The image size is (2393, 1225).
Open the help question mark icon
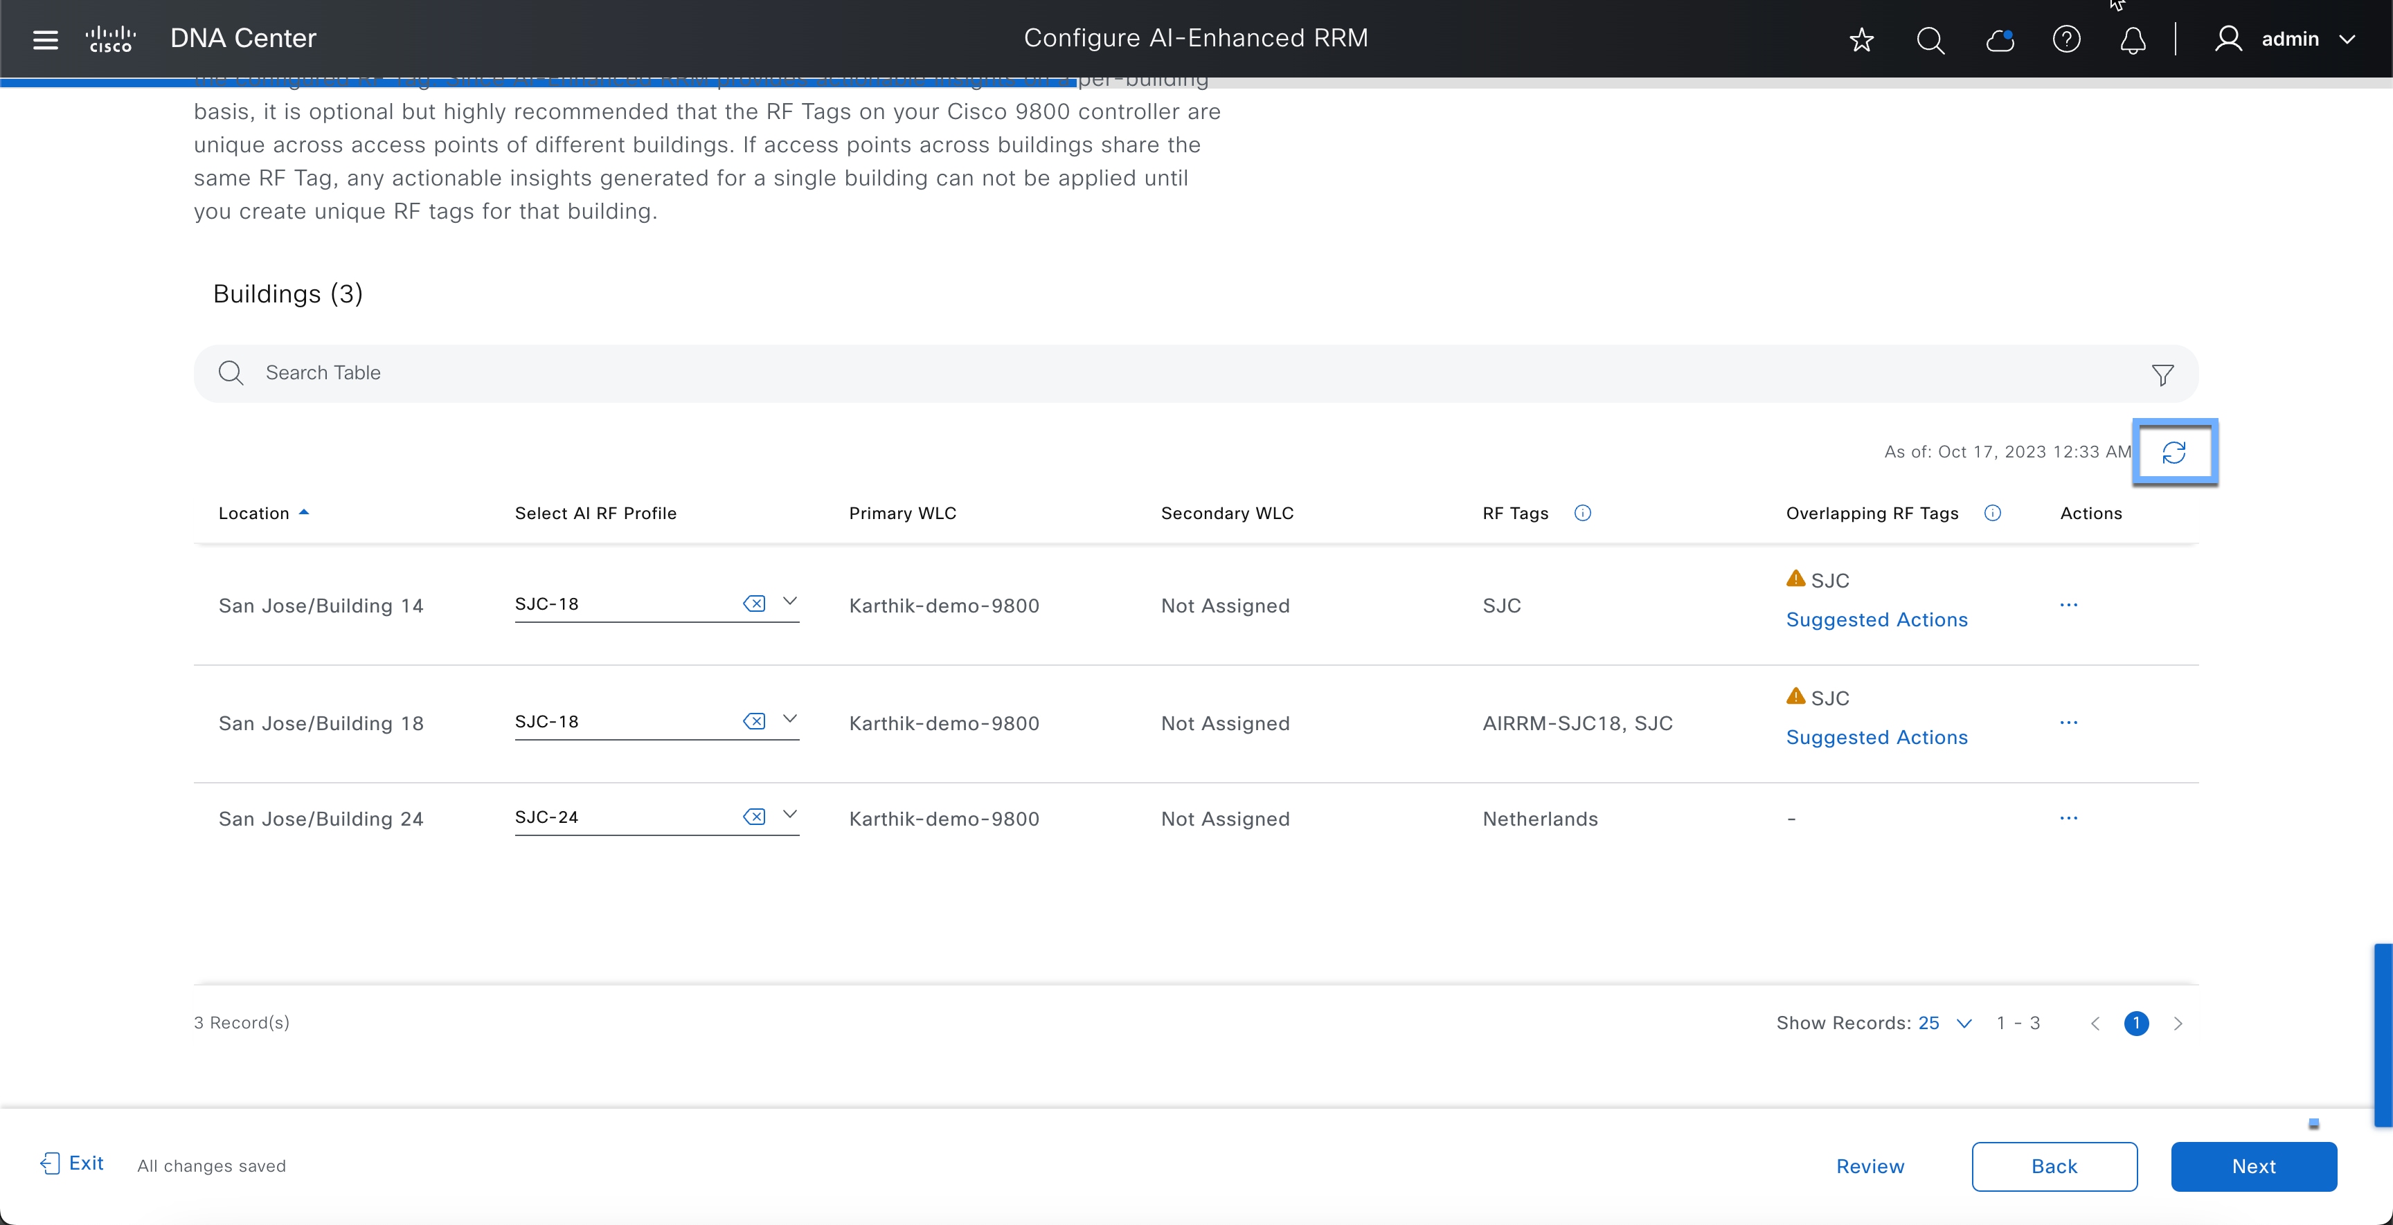click(x=2066, y=39)
